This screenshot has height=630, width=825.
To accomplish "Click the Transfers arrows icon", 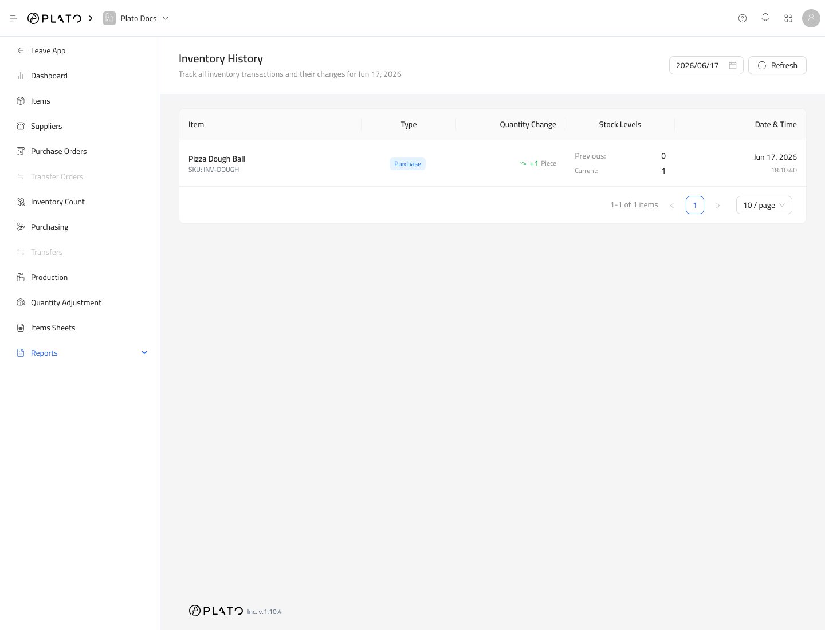I will (21, 252).
